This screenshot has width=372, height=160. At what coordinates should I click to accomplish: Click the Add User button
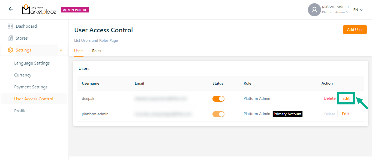(355, 30)
